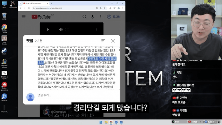Open Google Chrome desktop shortcut
This screenshot has height=125, width=222.
5,28
